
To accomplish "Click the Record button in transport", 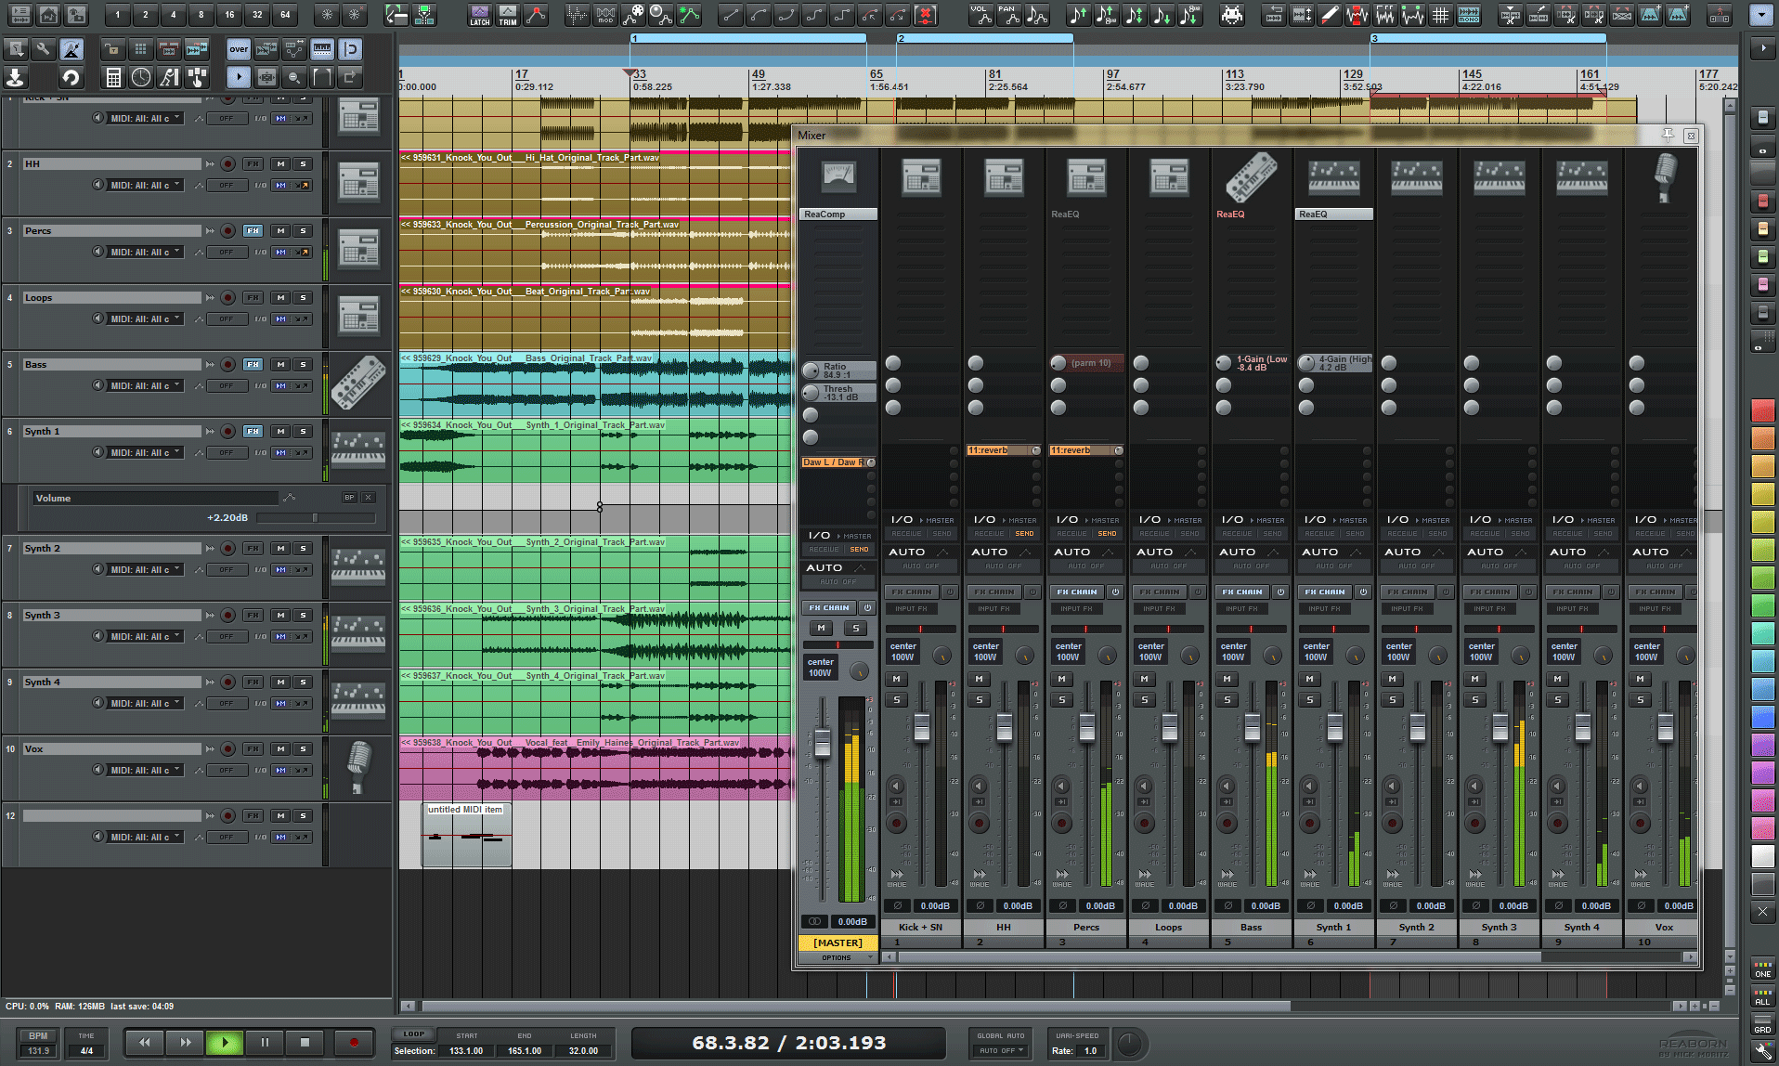I will coord(354,1043).
